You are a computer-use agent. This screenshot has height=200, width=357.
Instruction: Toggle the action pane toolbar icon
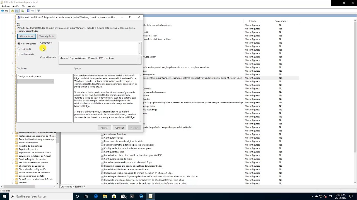33,11
